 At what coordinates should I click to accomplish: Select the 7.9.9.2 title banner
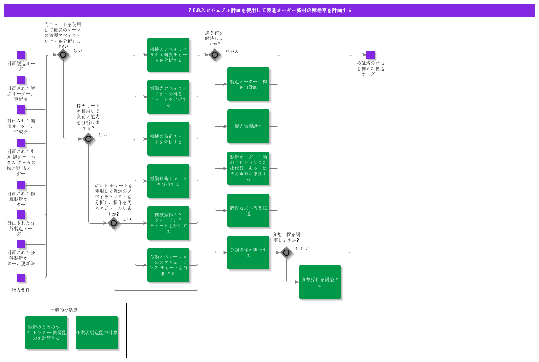point(269,10)
